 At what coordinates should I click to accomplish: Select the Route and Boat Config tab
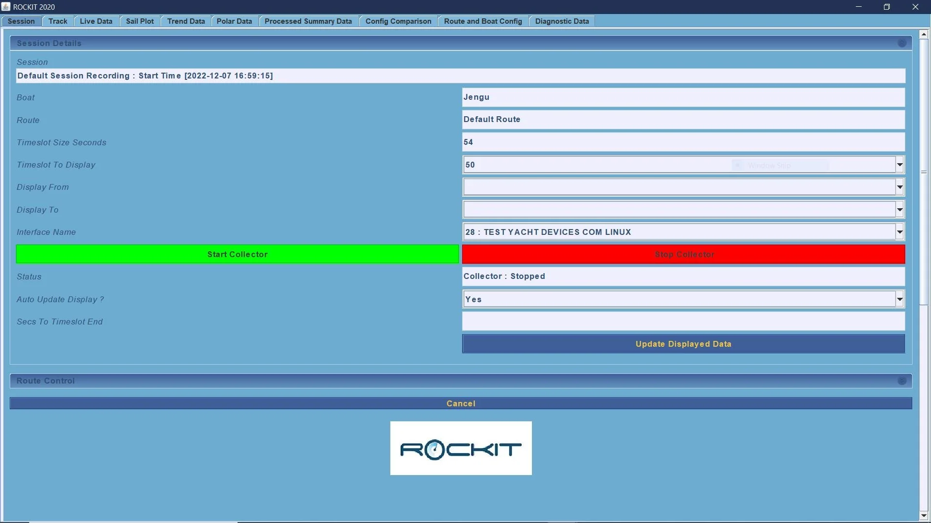click(482, 21)
